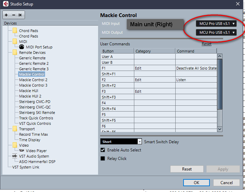Click the Cancel button

click(227, 183)
